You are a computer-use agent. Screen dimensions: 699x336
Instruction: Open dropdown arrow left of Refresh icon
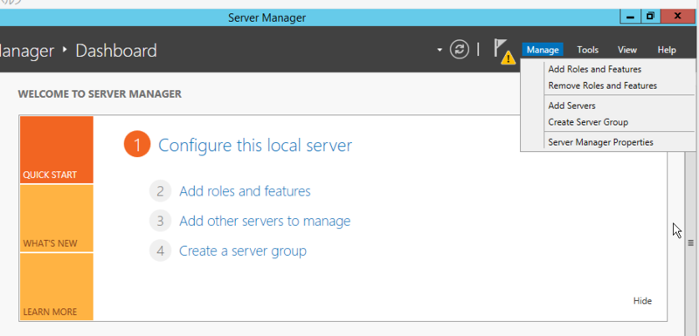tap(439, 50)
